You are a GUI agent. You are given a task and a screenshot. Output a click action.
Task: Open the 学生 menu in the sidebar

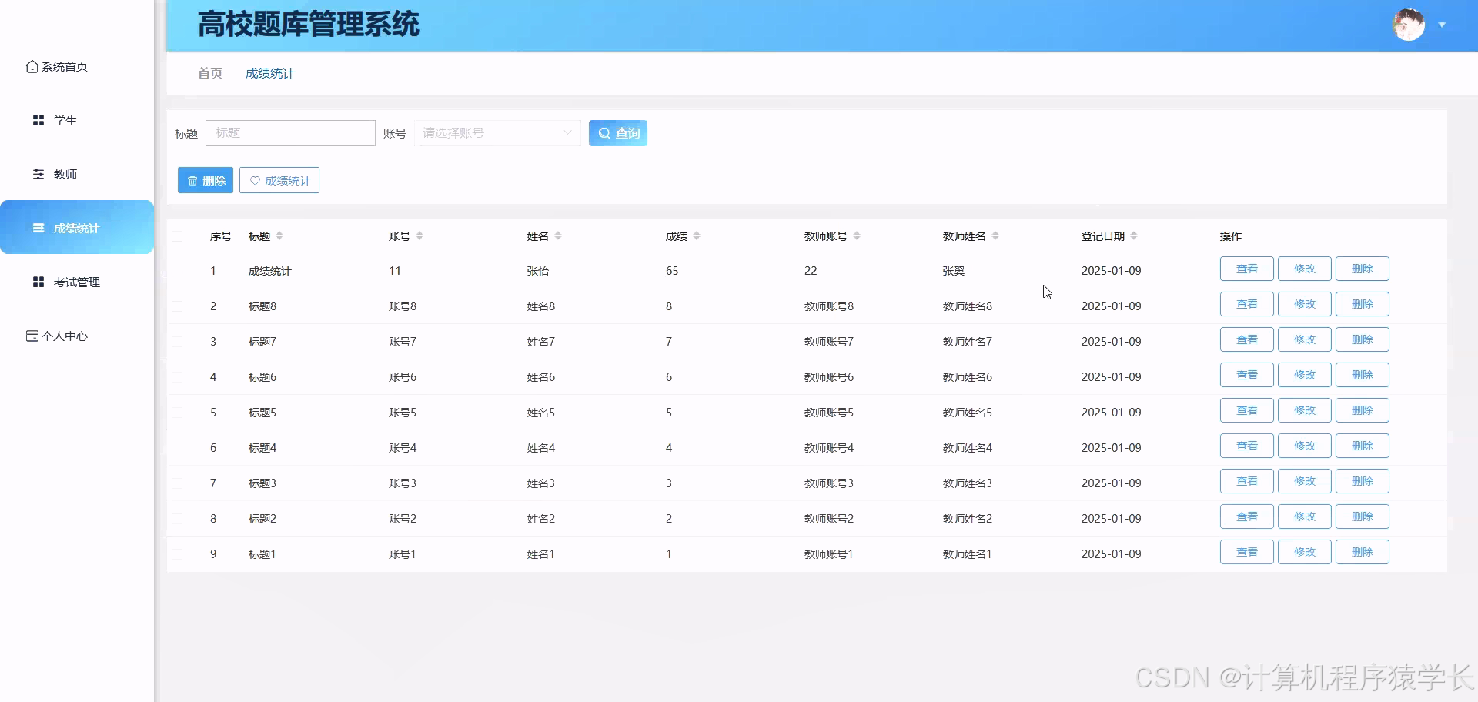coord(65,120)
